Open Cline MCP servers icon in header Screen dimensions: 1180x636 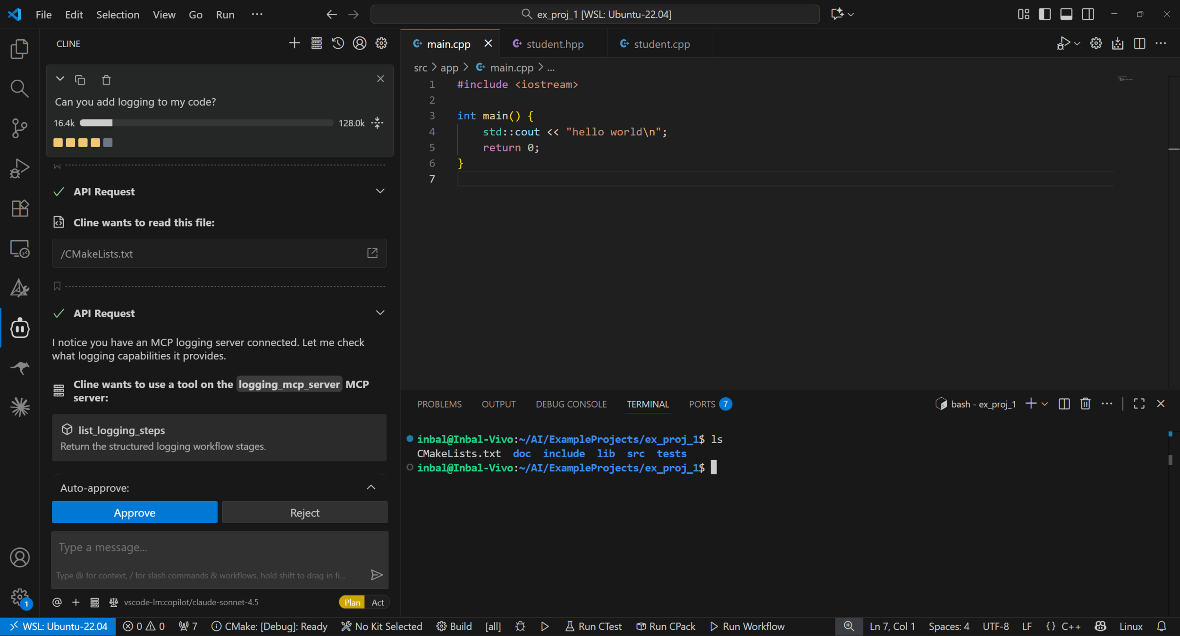point(316,43)
